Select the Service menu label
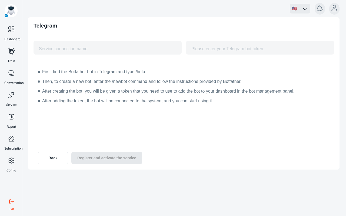This screenshot has width=346, height=216. point(11,105)
